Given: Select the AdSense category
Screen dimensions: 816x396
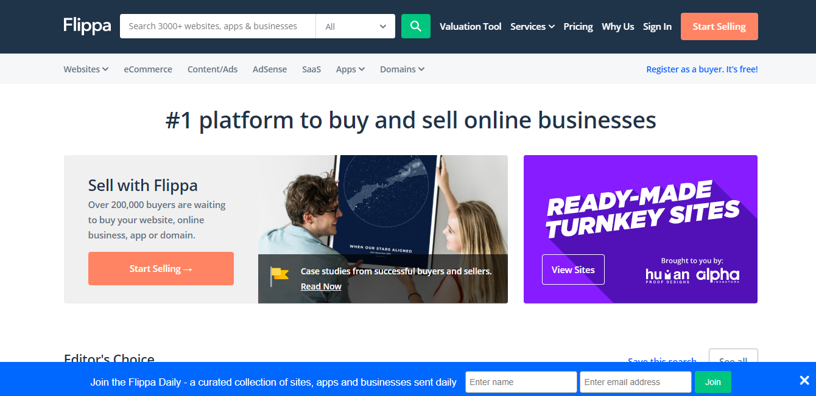Looking at the screenshot, I should click(270, 69).
